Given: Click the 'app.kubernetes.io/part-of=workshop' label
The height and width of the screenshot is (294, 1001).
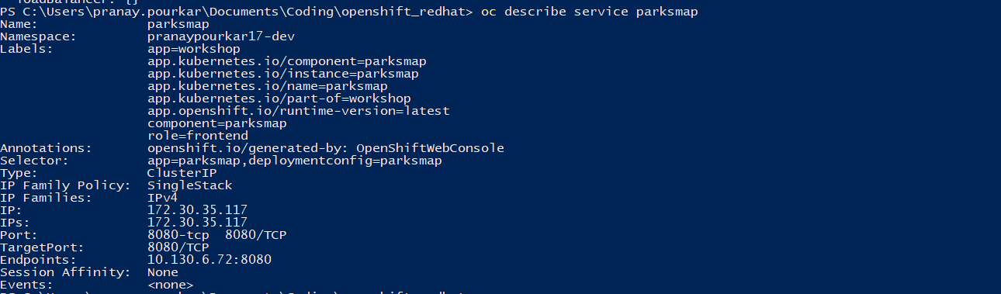Looking at the screenshot, I should pos(279,99).
